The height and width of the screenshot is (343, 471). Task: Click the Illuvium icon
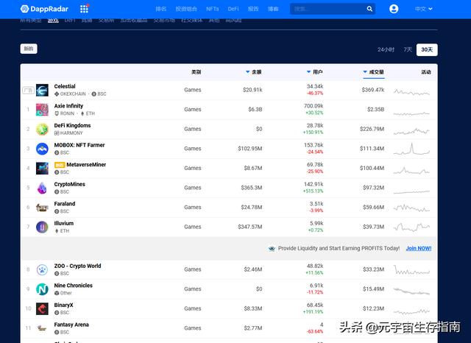[42, 227]
